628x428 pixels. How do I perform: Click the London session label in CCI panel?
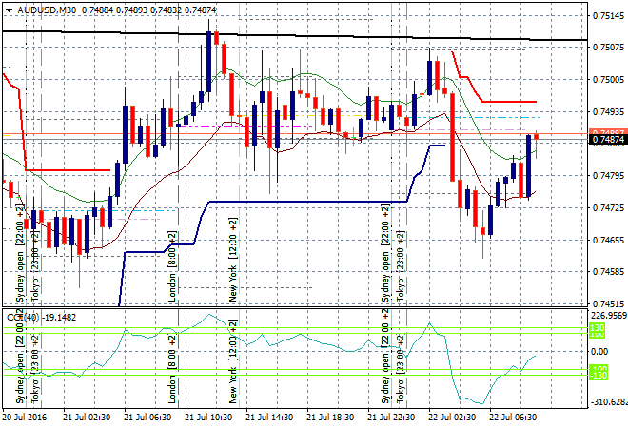coord(172,369)
